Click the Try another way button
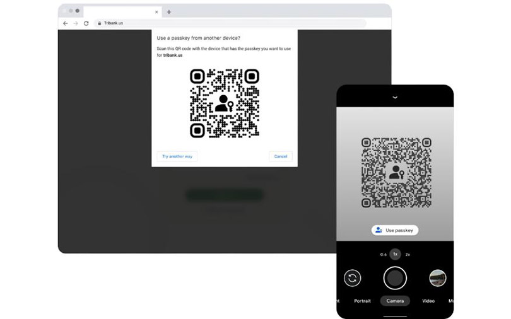 pyautogui.click(x=177, y=156)
